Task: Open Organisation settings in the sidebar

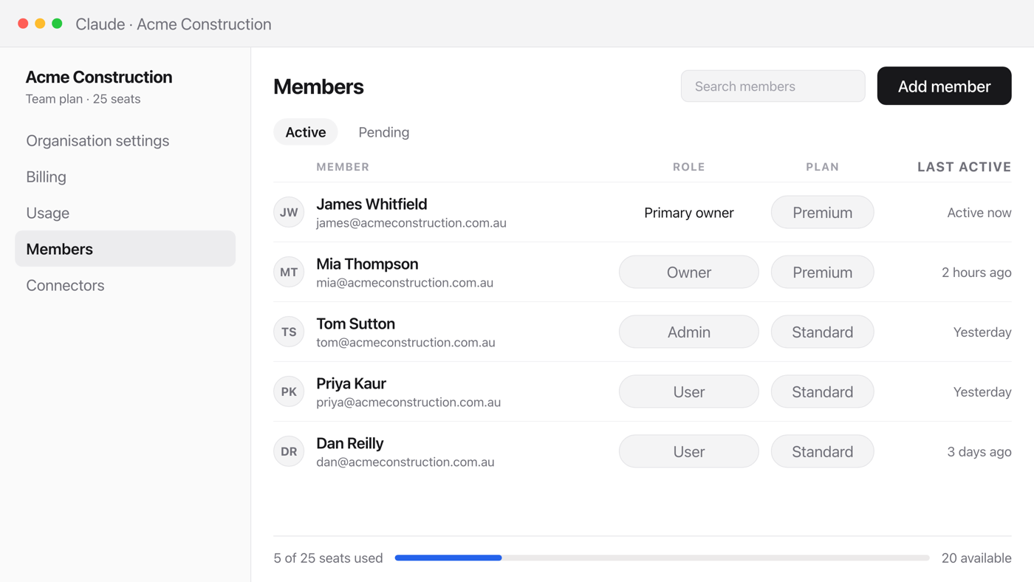Action: tap(125, 140)
